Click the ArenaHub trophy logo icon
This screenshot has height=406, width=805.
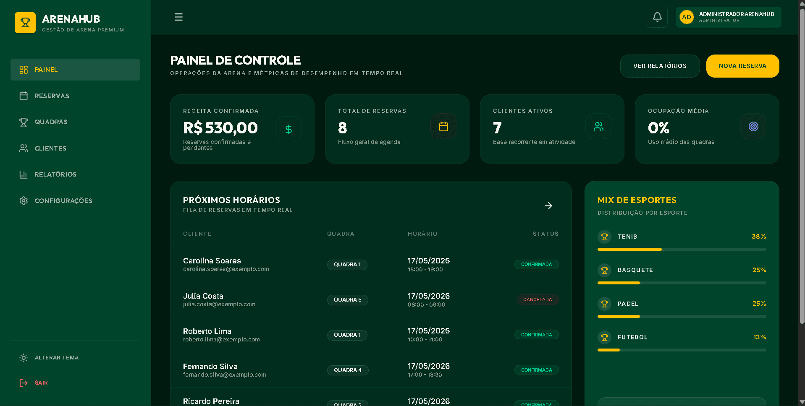click(25, 23)
